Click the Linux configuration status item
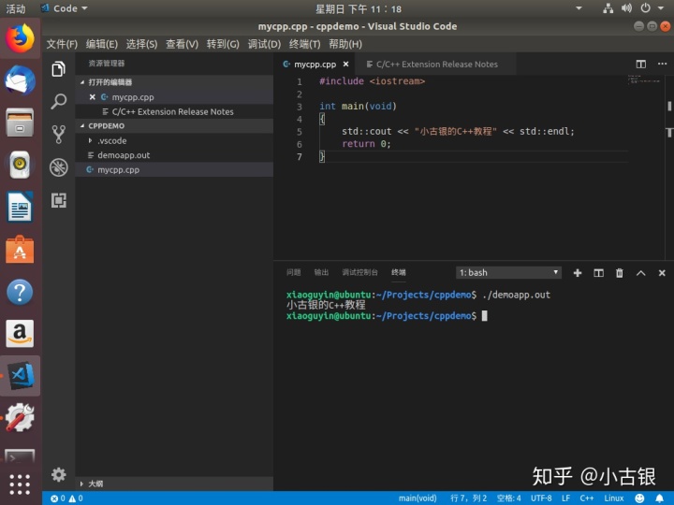This screenshot has height=505, width=674. [614, 498]
